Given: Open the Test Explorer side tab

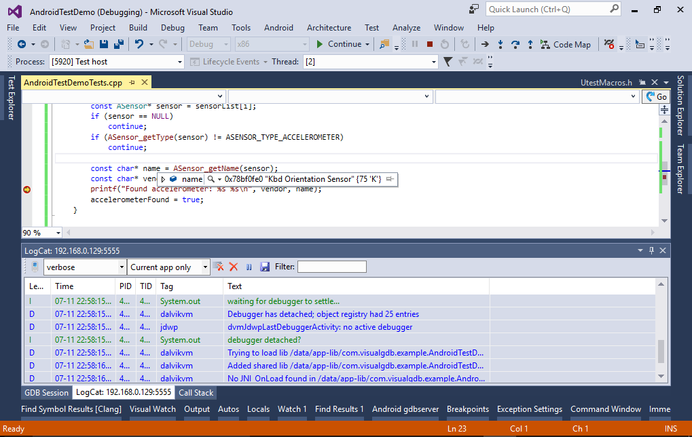Looking at the screenshot, I should click(11, 98).
